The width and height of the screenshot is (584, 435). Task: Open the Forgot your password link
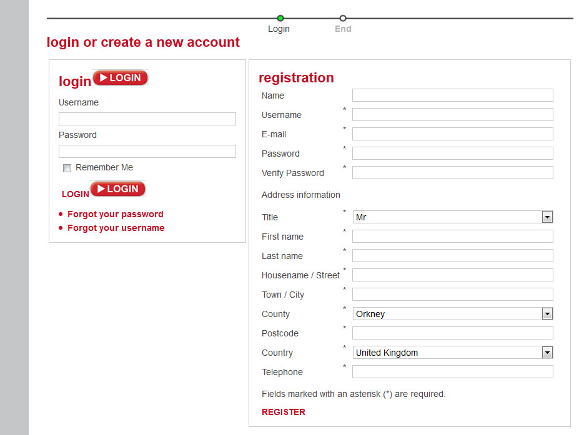pyautogui.click(x=116, y=214)
